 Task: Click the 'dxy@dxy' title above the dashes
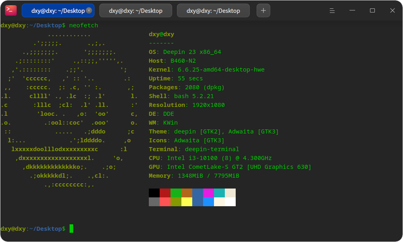point(161,34)
